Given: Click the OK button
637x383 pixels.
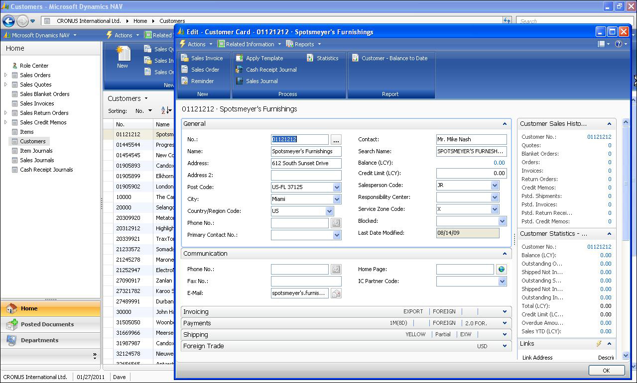Looking at the screenshot, I should pyautogui.click(x=606, y=370).
